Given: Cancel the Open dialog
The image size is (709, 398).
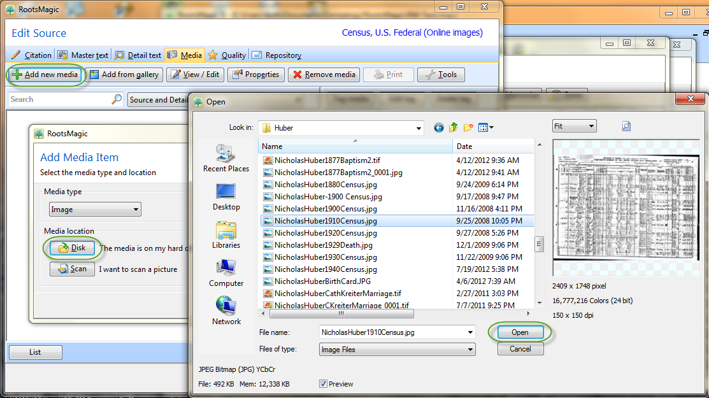Looking at the screenshot, I should 520,349.
